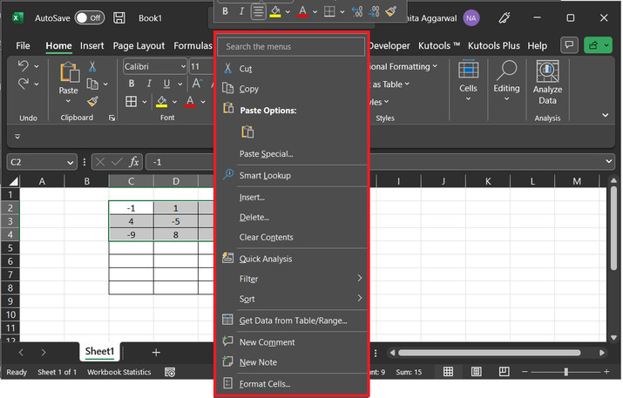Toggle Bold on the mini toolbar
Screen dimensions: 623x398
[226, 11]
